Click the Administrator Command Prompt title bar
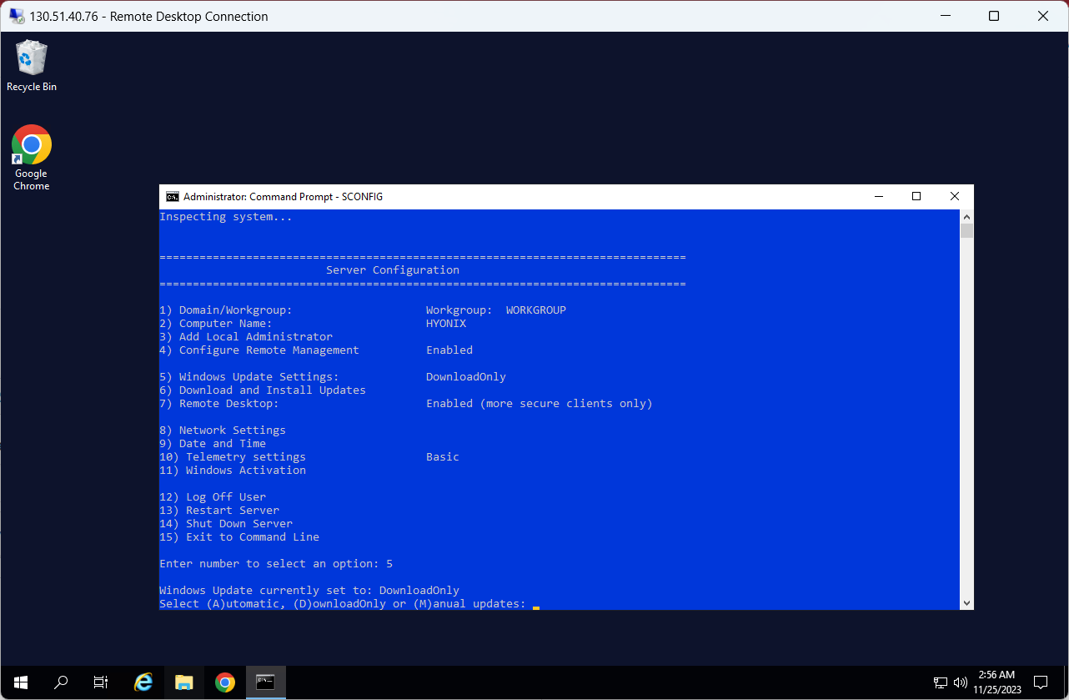The height and width of the screenshot is (700, 1069). [500, 196]
